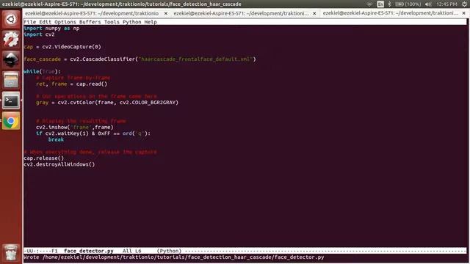Place cursor on 'import numpy as np' line
The height and width of the screenshot is (264, 470).
[x=51, y=28]
